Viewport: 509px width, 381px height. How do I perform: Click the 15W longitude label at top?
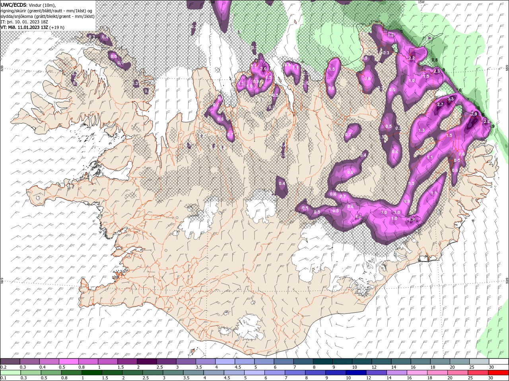pos(421,2)
